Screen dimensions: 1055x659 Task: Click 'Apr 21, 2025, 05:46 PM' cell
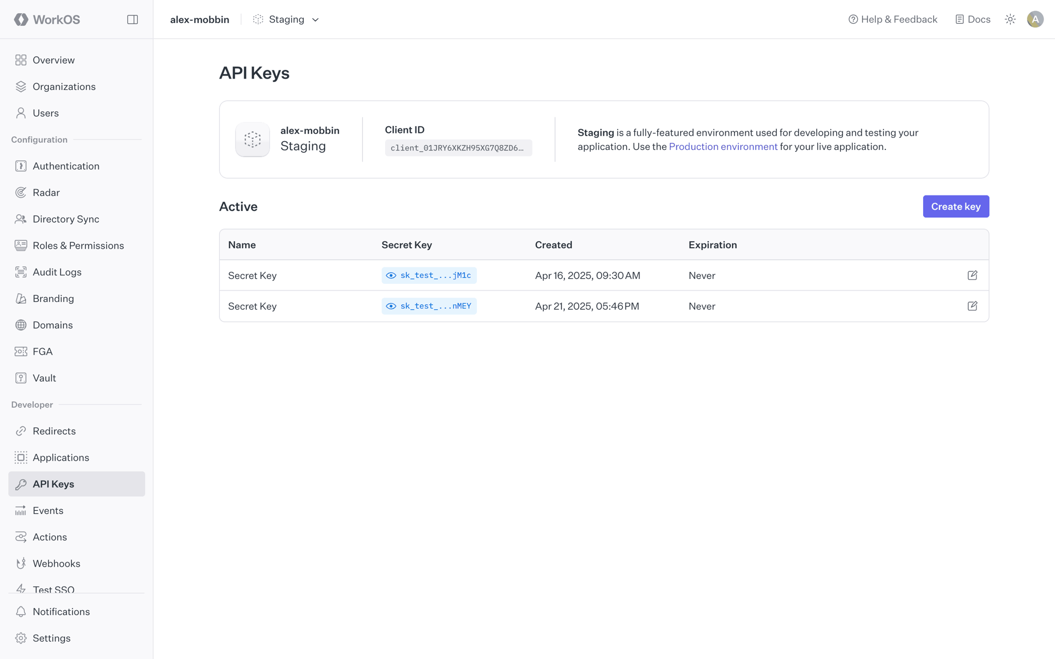pyautogui.click(x=587, y=306)
